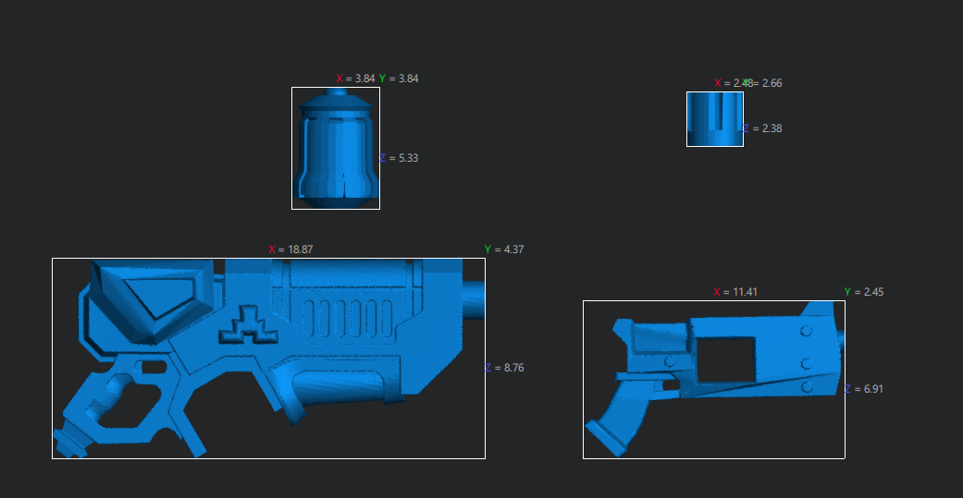Viewport: 963px width, 498px height.
Task: Click the X = 18.87 dimension label
Action: (286, 249)
